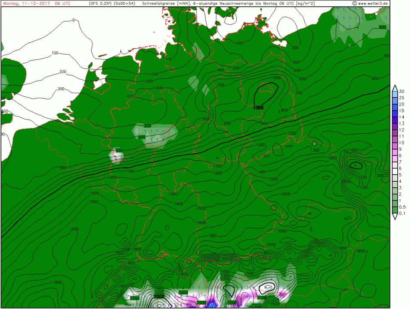Pick the light blue 30 legend swatch
Viewport: 411px width, 309px height.
[394, 94]
